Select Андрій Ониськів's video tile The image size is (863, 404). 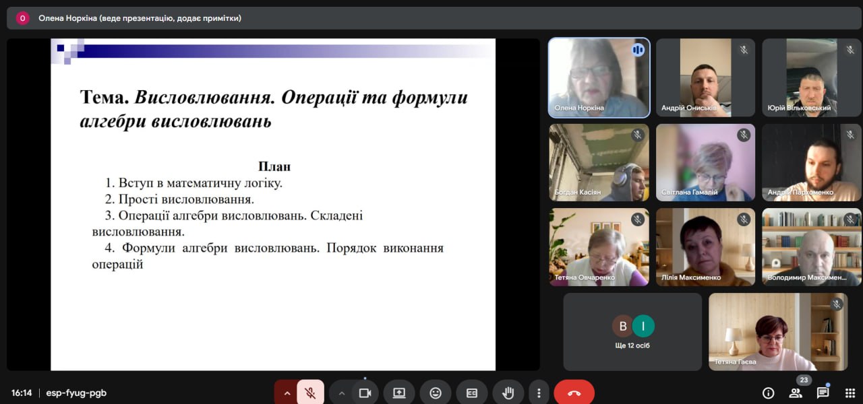click(x=705, y=77)
